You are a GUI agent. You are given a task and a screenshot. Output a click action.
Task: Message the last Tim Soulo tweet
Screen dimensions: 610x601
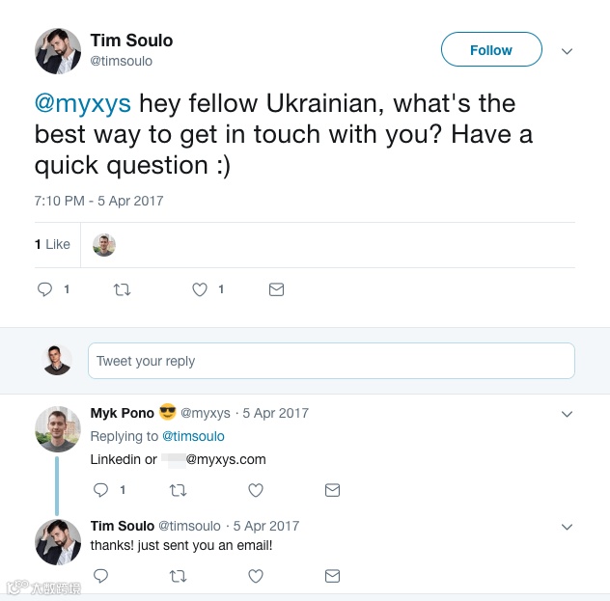click(332, 576)
